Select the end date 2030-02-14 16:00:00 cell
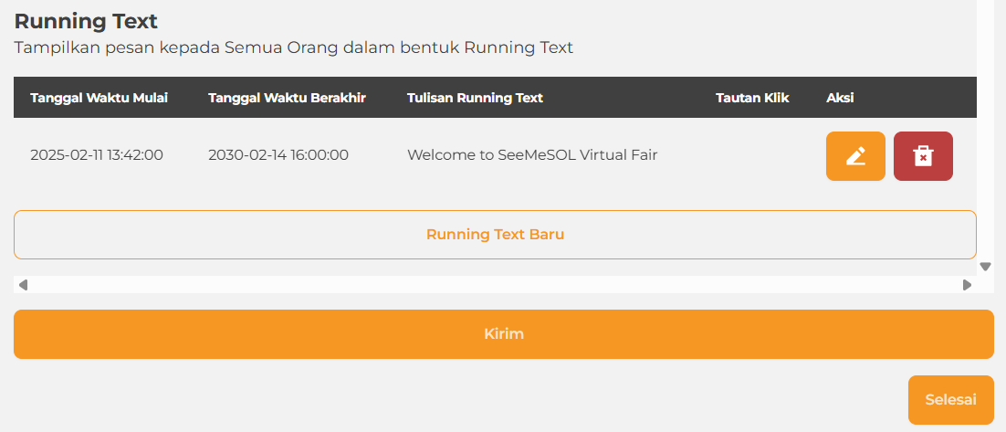This screenshot has height=432, width=1006. [x=278, y=155]
